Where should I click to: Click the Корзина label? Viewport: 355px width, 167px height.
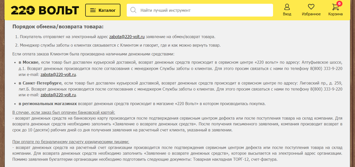coord(335,14)
